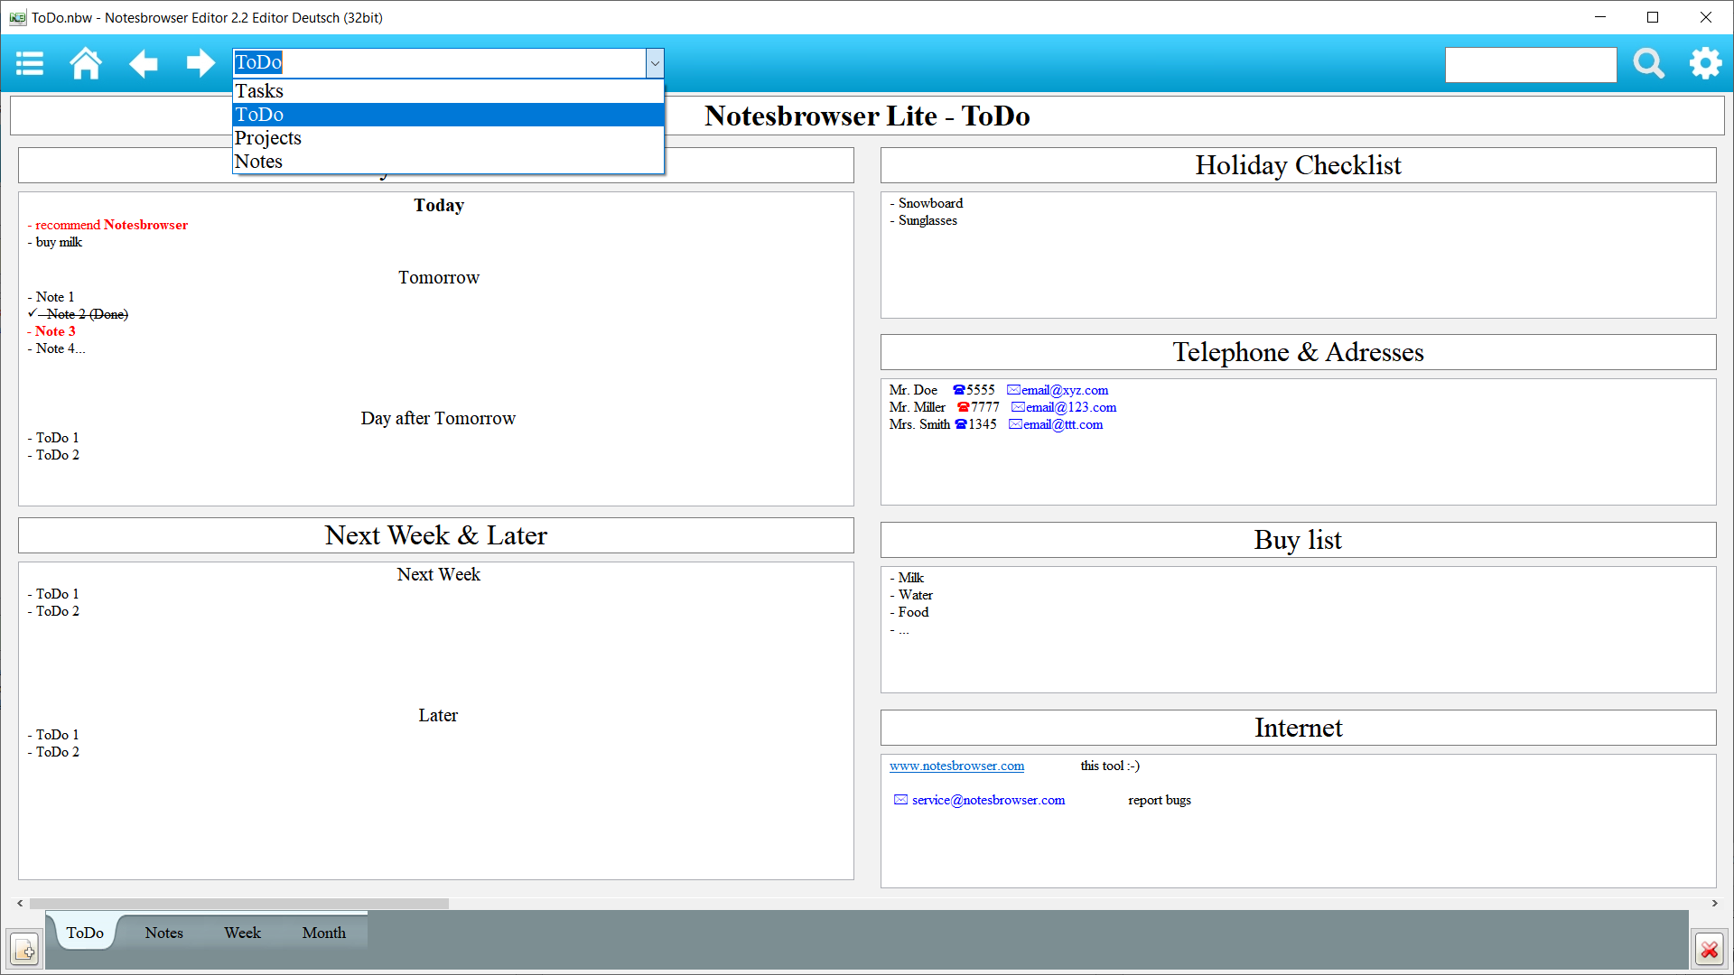Click phone icon next to 5555
The image size is (1734, 975).
[x=959, y=390]
